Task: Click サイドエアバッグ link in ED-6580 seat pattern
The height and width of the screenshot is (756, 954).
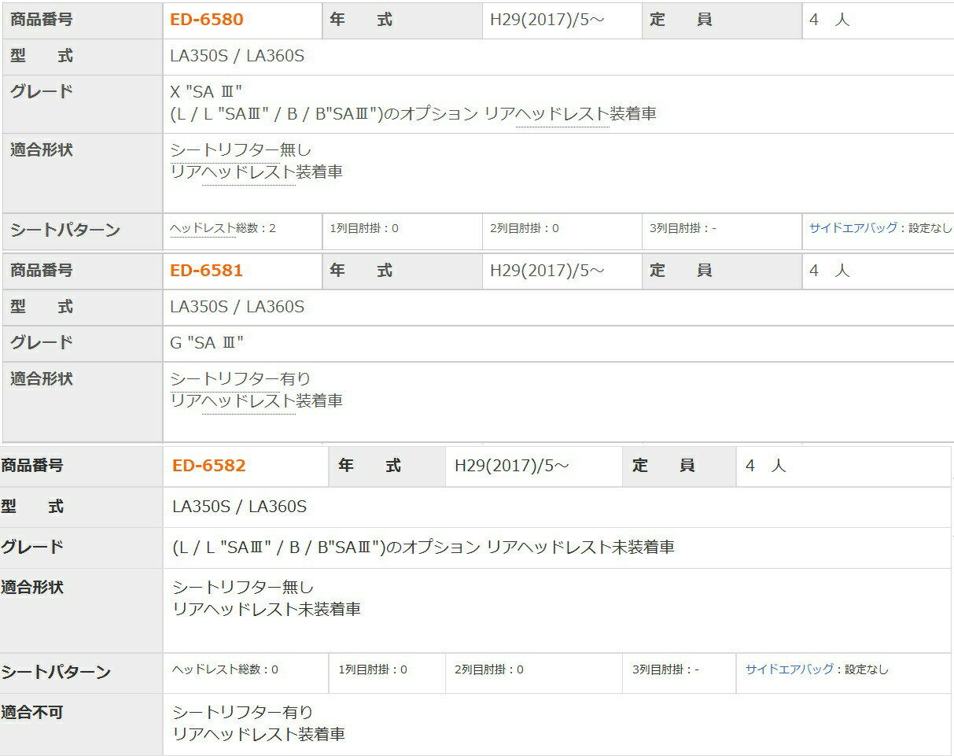Action: [x=853, y=228]
